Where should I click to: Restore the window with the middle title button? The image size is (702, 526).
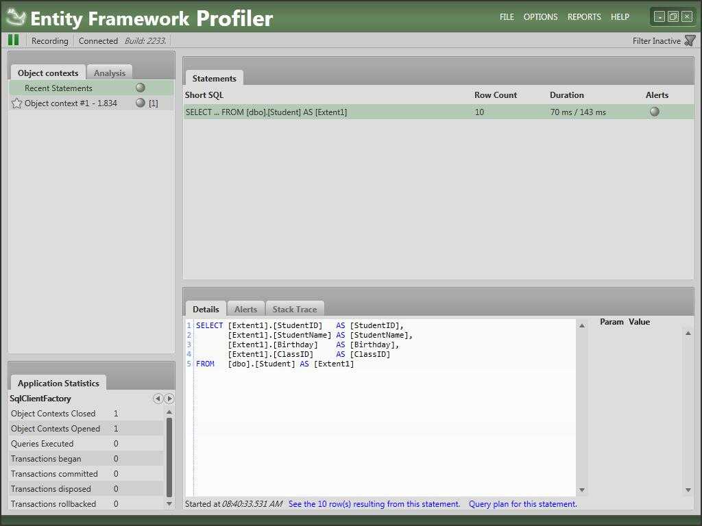point(673,16)
